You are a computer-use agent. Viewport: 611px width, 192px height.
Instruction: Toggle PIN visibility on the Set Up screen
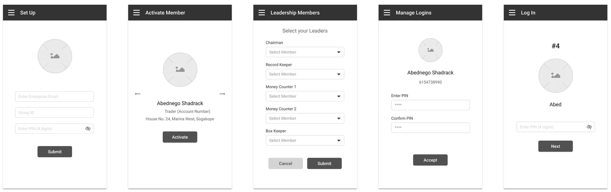(88, 128)
